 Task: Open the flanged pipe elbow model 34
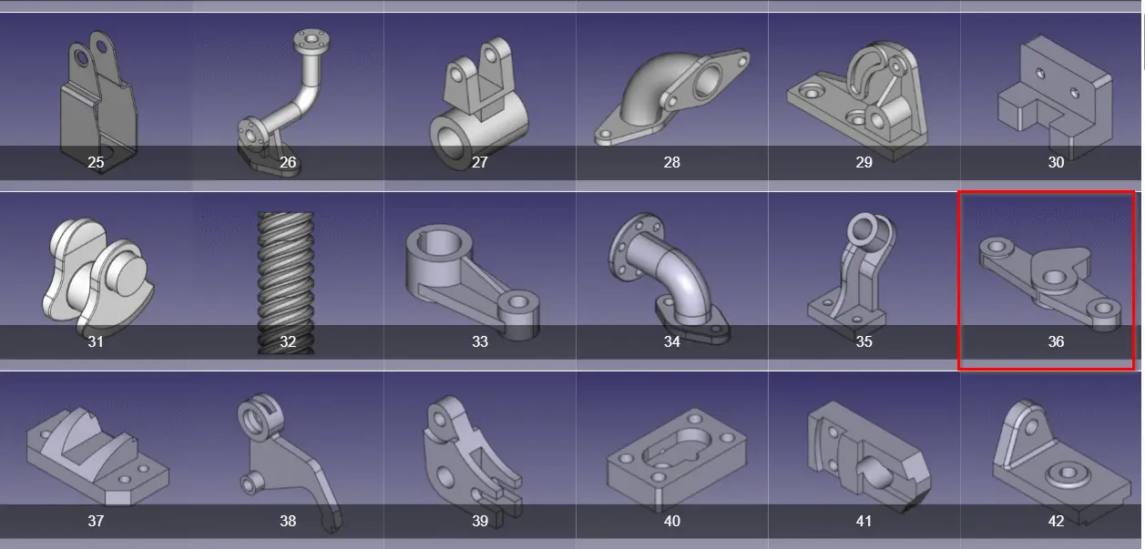(672, 275)
